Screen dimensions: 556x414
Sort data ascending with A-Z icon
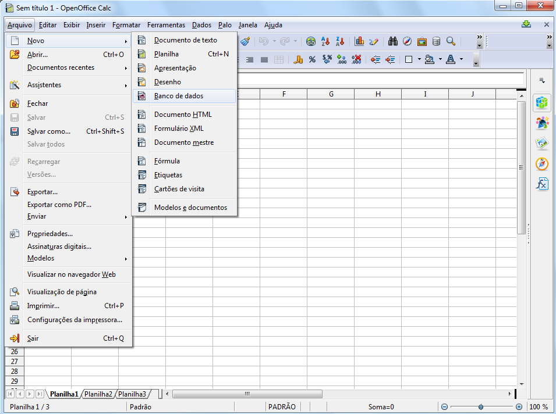pos(324,41)
